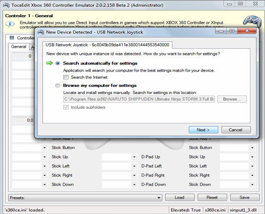Viewport: 265px width, 214px height.
Task: Select Browse my computer for settings option
Action: [58, 85]
